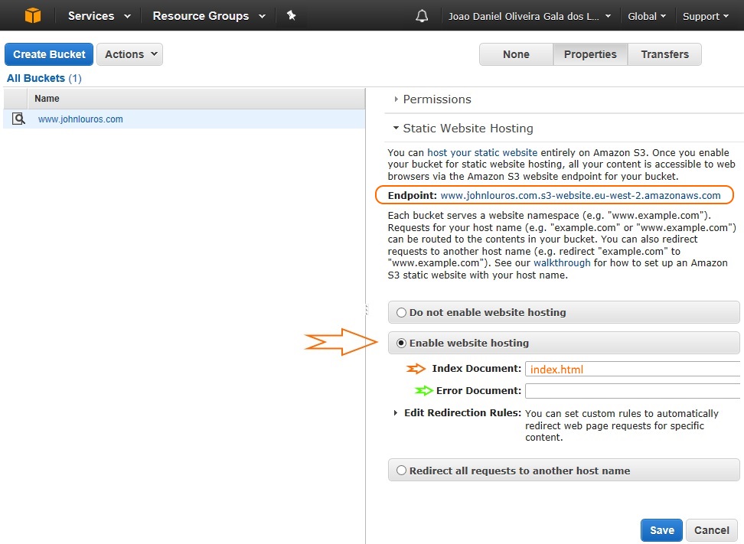This screenshot has height=544, width=744.
Task: Expand the Permissions section
Action: (436, 99)
